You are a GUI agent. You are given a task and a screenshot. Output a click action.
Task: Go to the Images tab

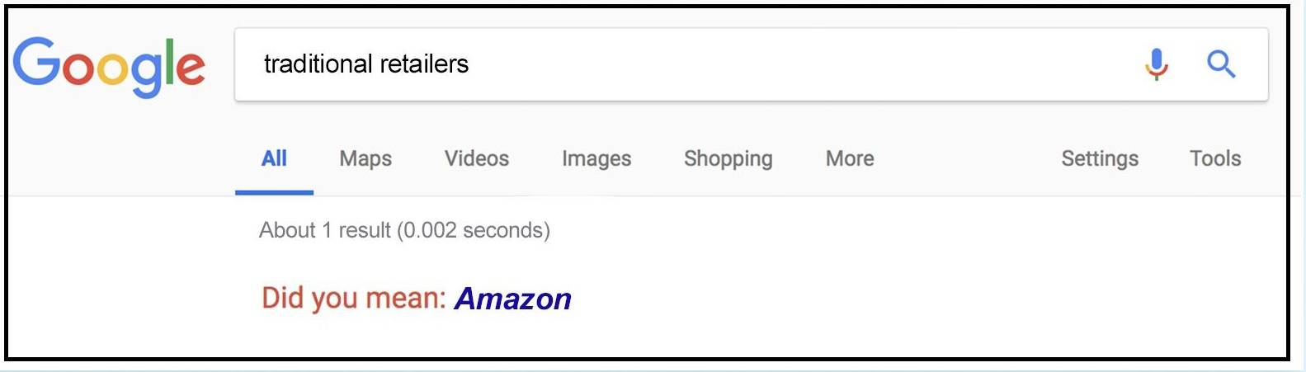click(596, 158)
